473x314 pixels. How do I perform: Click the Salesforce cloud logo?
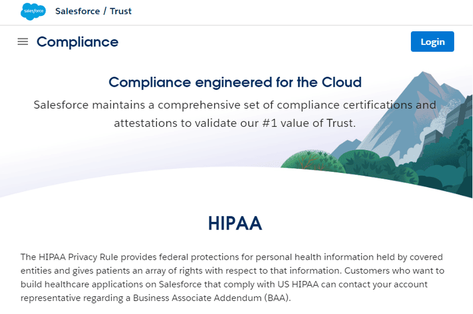(x=33, y=11)
